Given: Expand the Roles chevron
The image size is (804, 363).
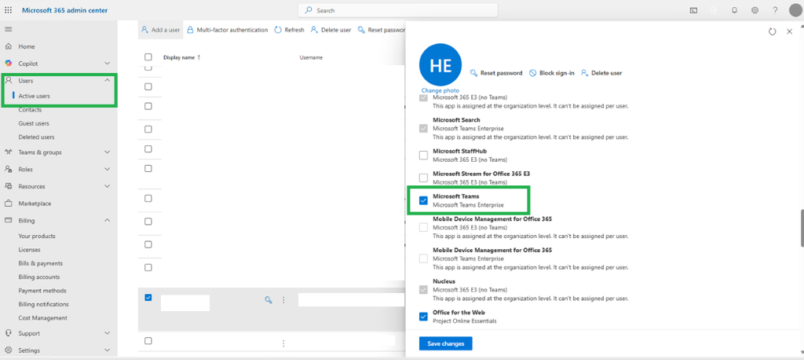Looking at the screenshot, I should [107, 169].
